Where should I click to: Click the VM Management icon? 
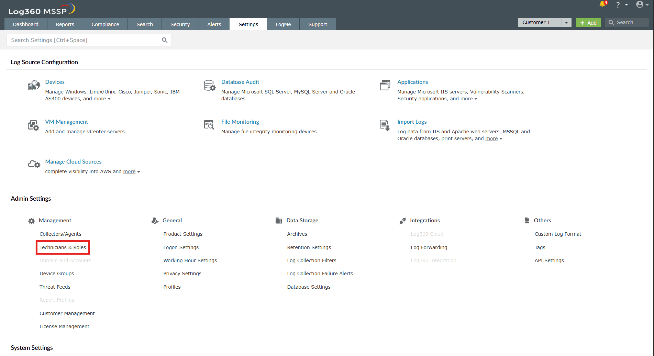(x=34, y=125)
